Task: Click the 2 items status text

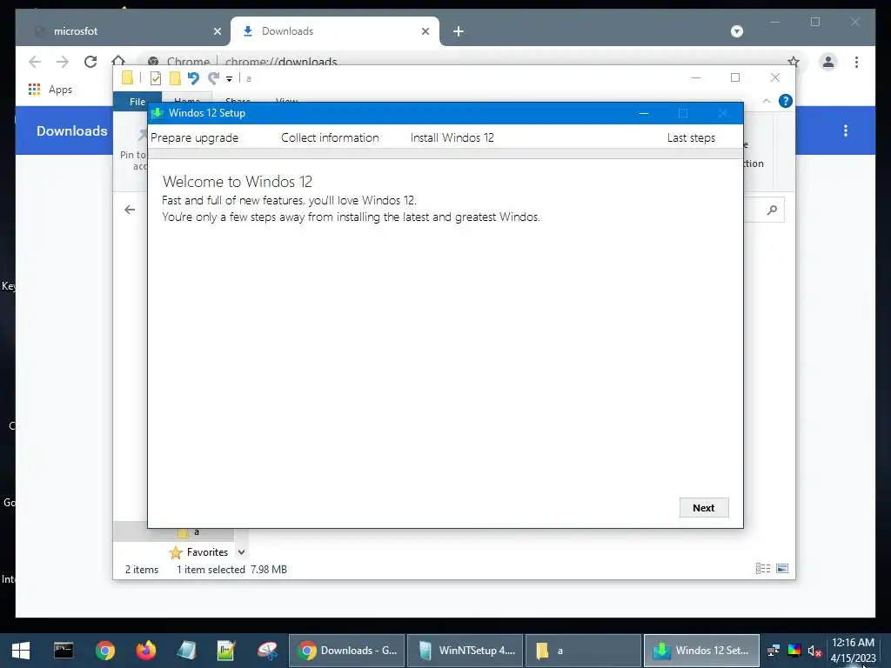Action: [x=142, y=569]
